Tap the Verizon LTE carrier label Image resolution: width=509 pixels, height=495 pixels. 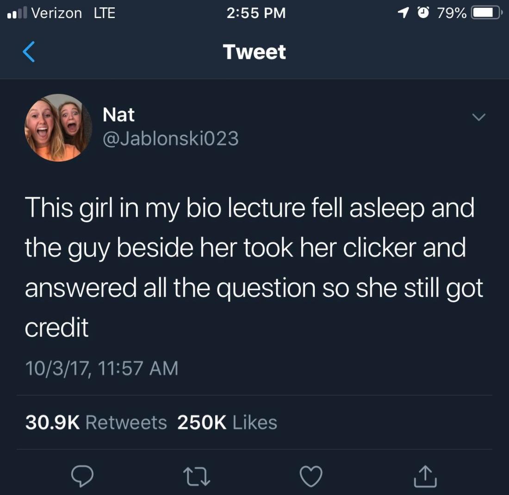pyautogui.click(x=73, y=13)
